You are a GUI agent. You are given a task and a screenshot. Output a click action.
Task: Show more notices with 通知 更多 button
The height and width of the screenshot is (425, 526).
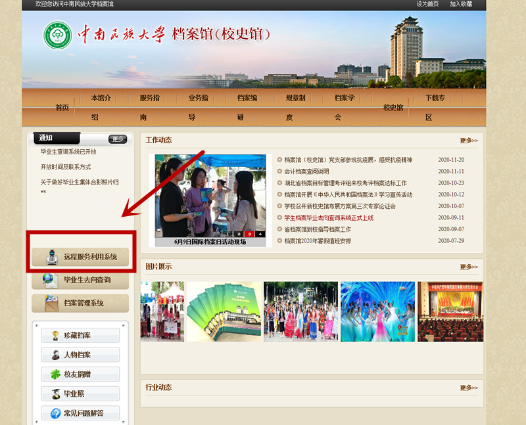[x=118, y=139]
